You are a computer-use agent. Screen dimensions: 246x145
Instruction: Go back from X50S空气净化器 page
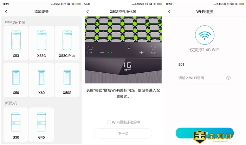[88, 12]
